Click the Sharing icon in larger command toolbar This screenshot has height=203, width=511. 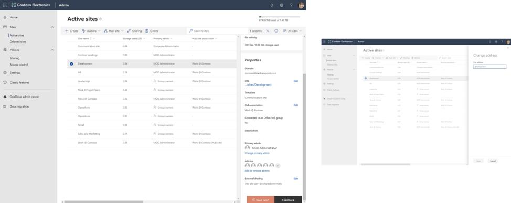coord(129,31)
